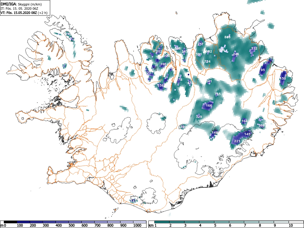Click the visibility value 329 on the map
The width and height of the screenshot is (304, 228).
[x=199, y=117]
